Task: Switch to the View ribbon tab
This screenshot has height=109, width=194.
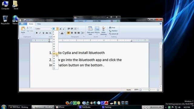Action: [x=39, y=24]
